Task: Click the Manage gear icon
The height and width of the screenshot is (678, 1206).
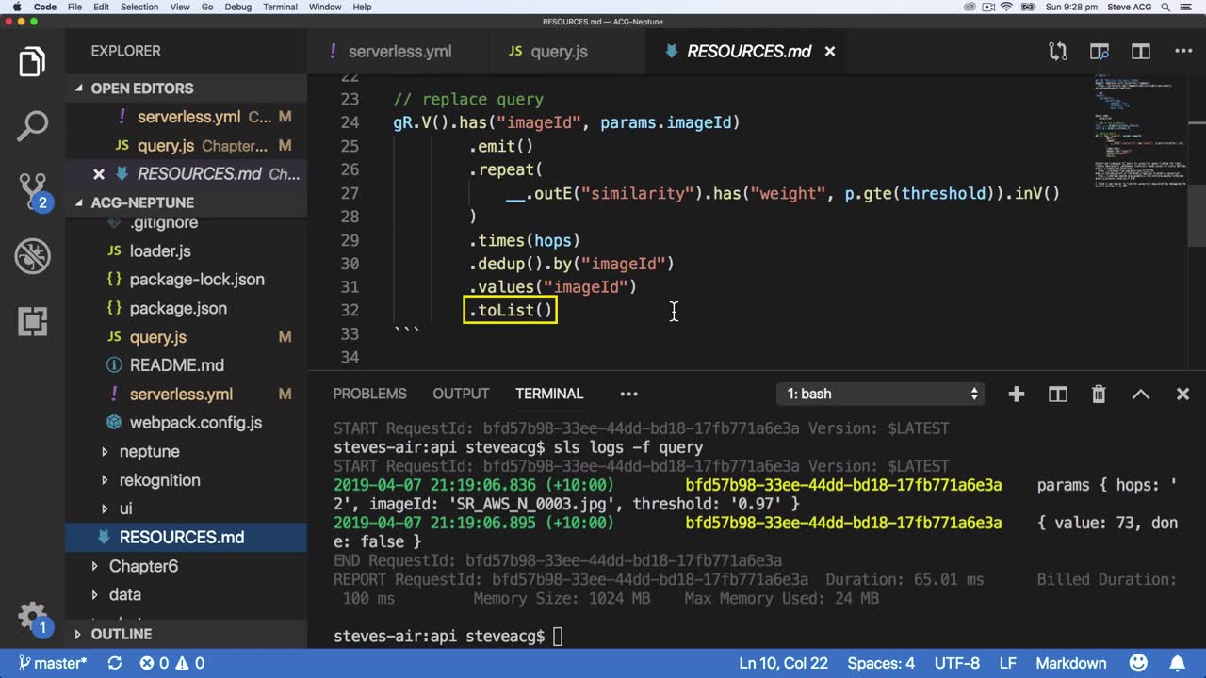Action: point(32,617)
